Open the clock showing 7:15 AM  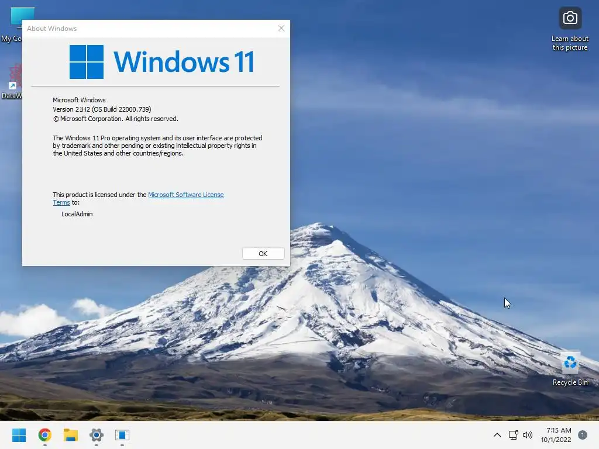click(x=556, y=435)
